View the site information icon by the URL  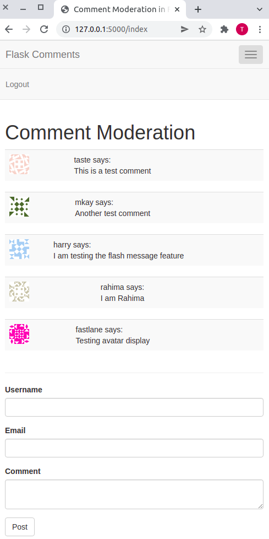[x=66, y=29]
